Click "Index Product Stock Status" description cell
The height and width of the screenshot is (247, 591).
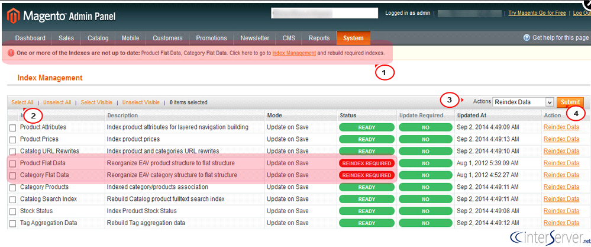click(x=142, y=211)
